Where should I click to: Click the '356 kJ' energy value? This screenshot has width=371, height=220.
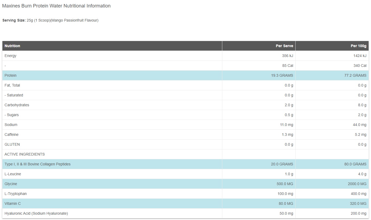point(288,56)
